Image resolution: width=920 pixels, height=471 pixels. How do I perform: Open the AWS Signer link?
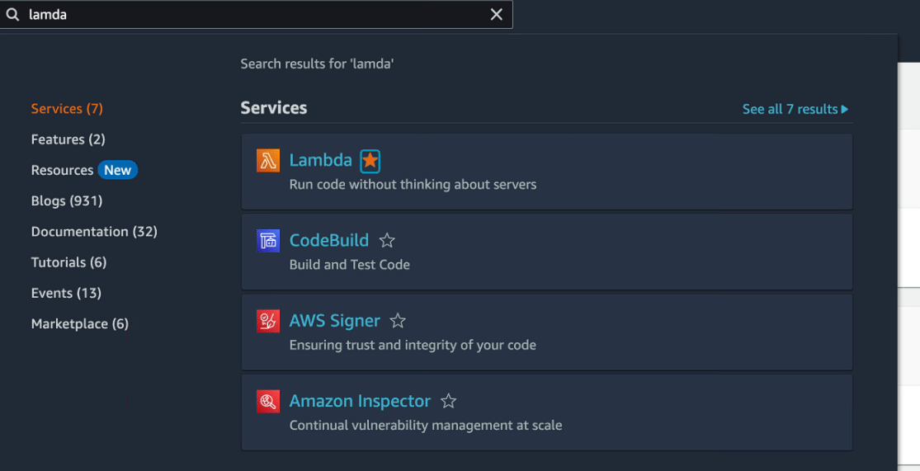334,321
